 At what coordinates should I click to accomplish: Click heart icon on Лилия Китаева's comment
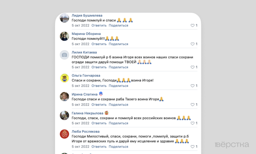click(192, 67)
